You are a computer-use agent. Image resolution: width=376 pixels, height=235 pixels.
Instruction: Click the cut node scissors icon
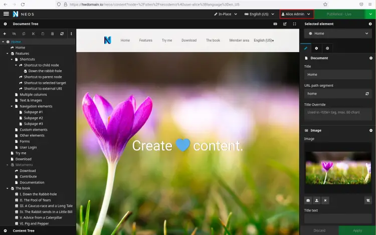pyautogui.click(x=33, y=34)
